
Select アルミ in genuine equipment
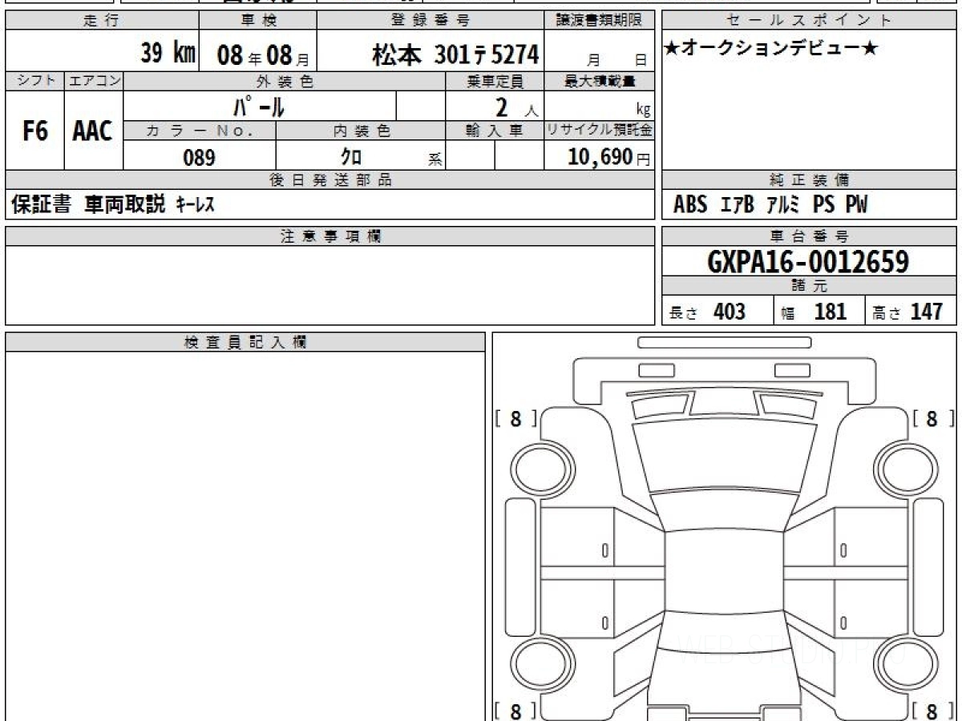pyautogui.click(x=783, y=206)
